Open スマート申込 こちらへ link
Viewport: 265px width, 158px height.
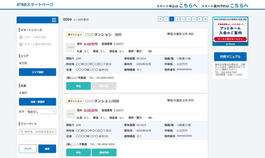188,6
